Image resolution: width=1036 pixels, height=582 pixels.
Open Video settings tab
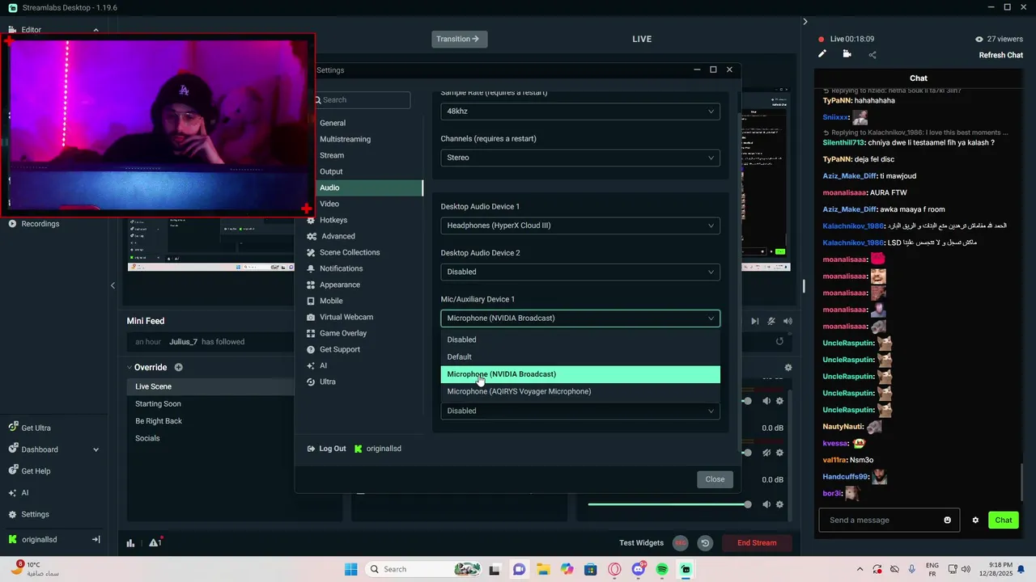329,204
